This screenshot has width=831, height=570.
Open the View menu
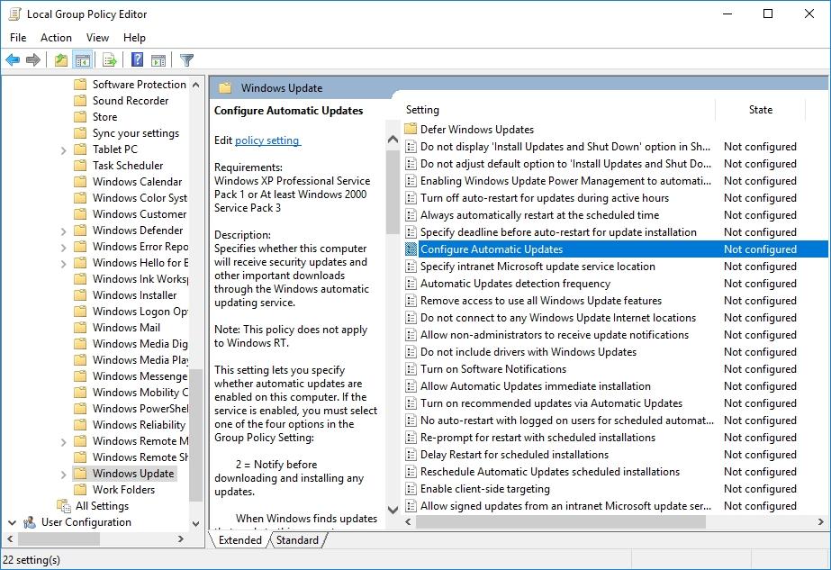click(x=97, y=37)
